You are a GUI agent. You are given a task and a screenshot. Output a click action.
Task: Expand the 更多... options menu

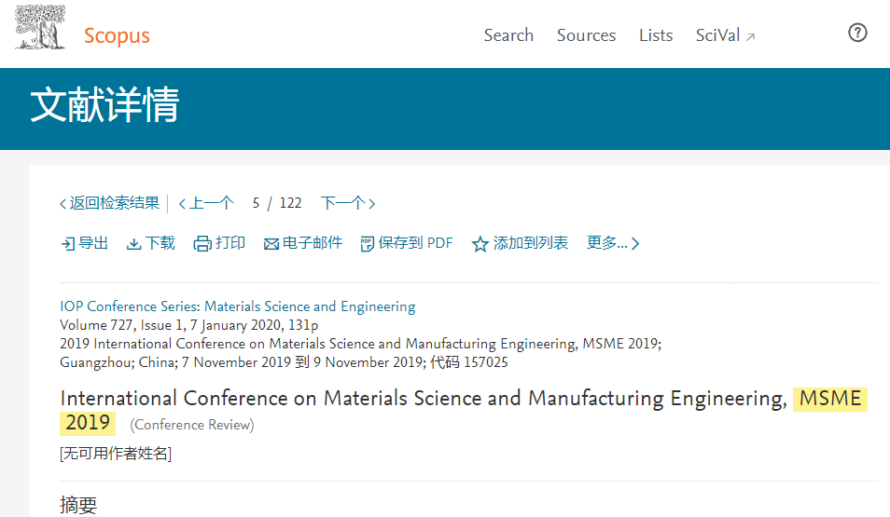613,243
